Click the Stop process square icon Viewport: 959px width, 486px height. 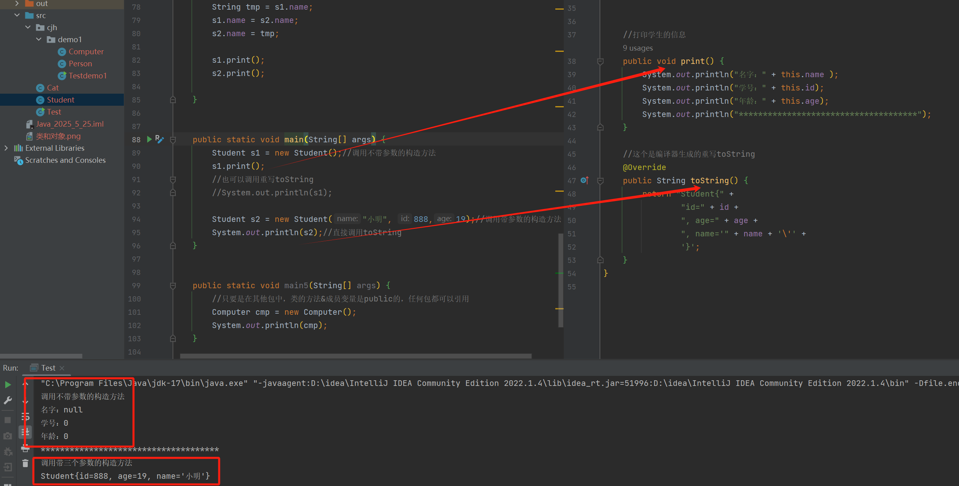click(x=8, y=420)
